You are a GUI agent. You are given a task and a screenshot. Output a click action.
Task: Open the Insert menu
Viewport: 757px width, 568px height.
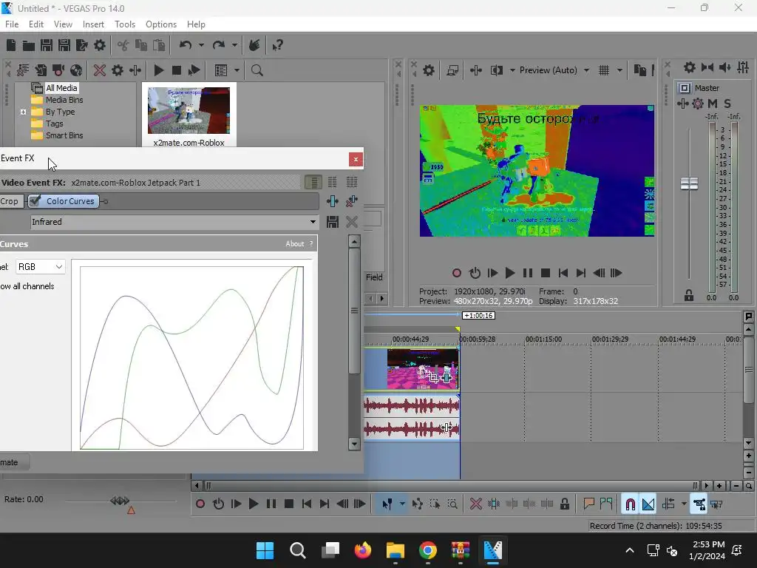click(93, 24)
